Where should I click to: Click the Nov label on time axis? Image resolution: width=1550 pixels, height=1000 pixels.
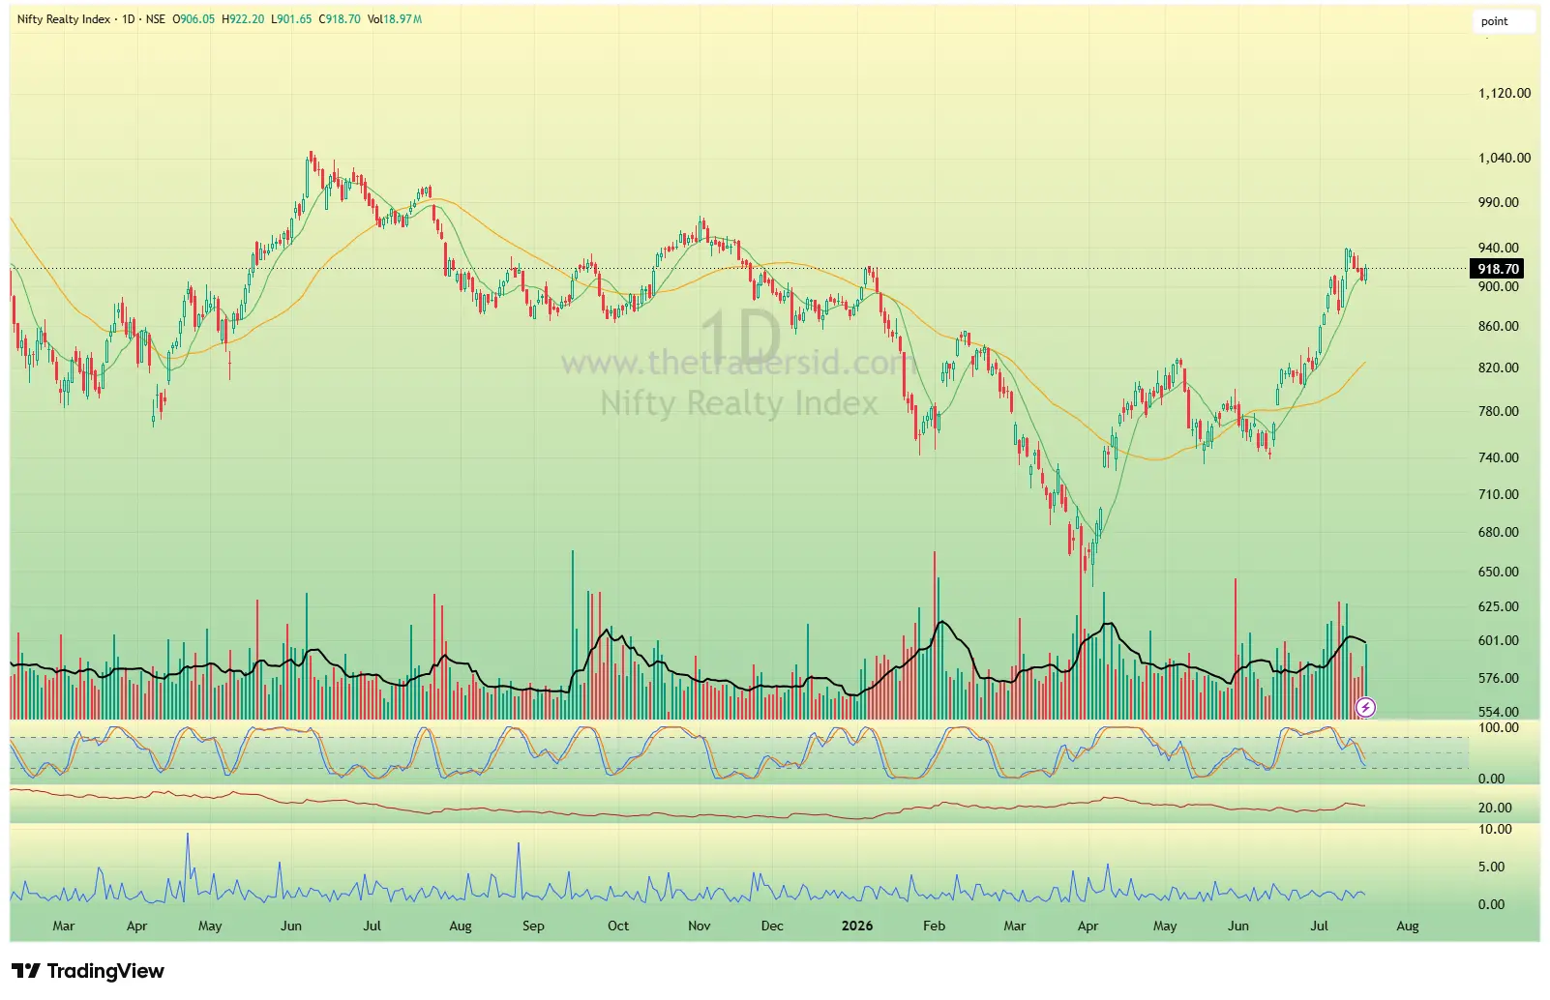pyautogui.click(x=700, y=926)
